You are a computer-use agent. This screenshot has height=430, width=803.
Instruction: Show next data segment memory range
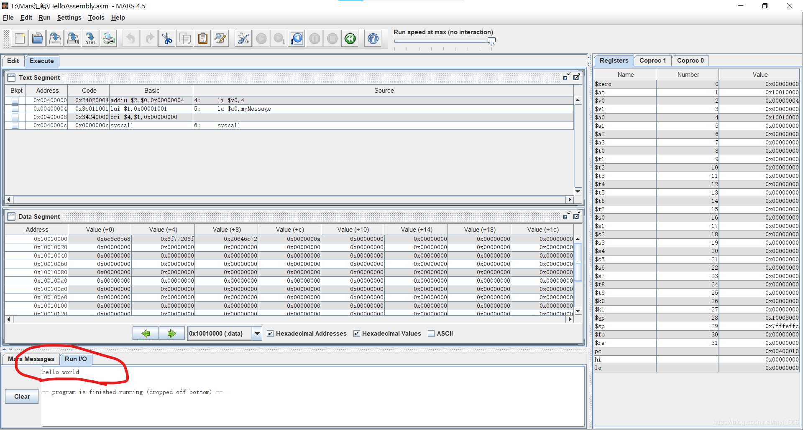point(171,333)
